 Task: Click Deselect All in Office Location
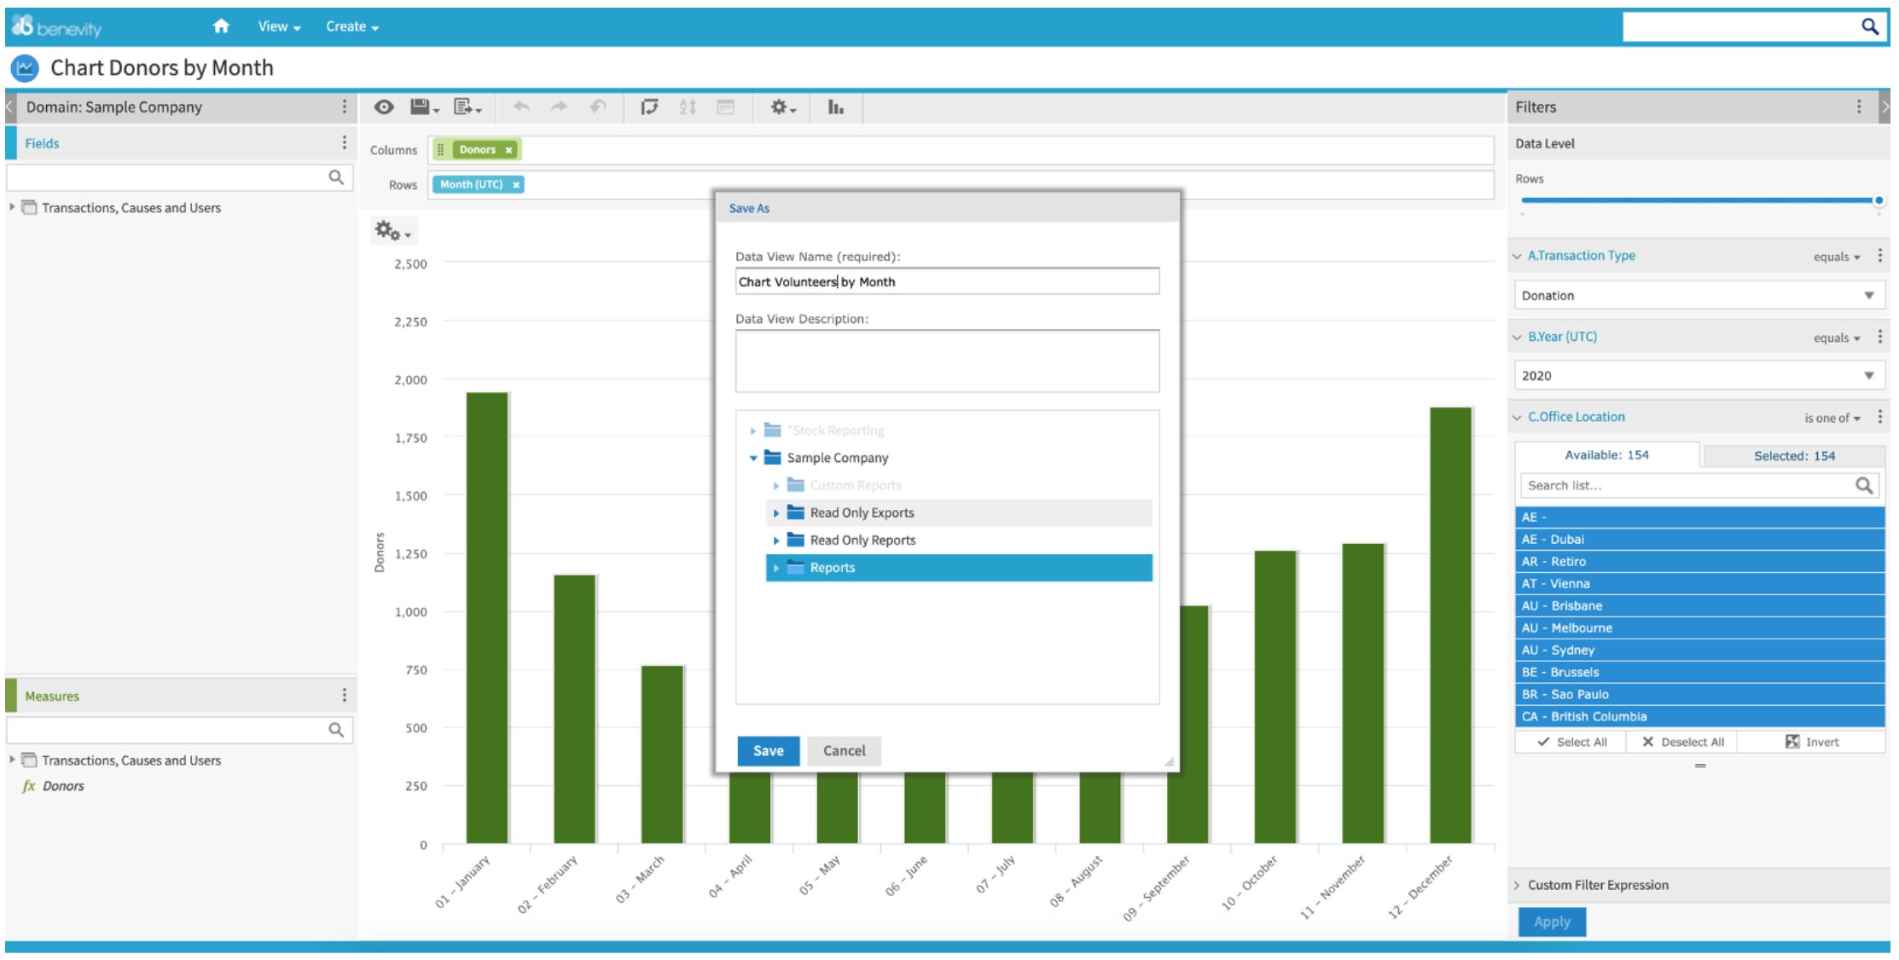(1682, 742)
